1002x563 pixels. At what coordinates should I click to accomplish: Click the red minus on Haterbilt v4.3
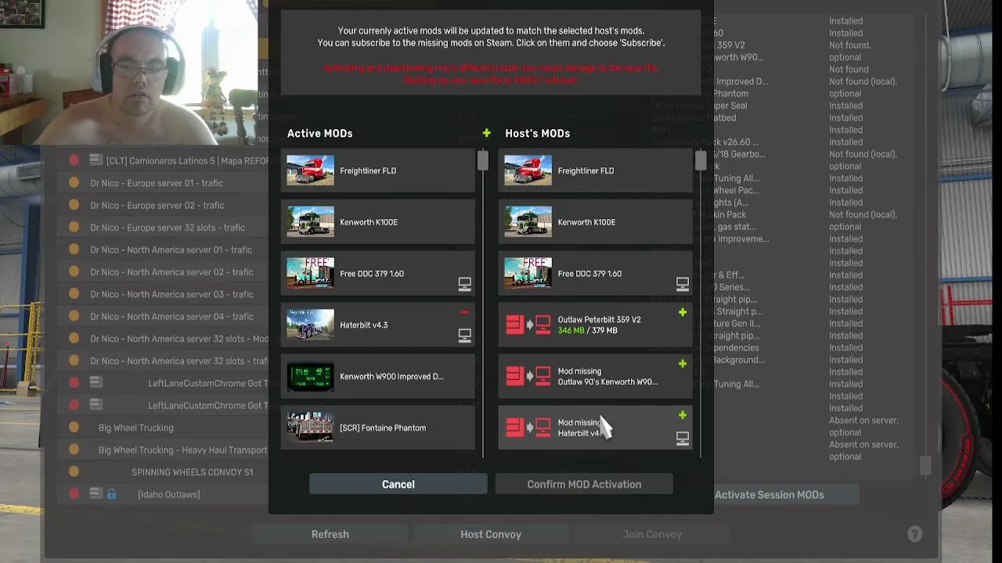(x=464, y=313)
